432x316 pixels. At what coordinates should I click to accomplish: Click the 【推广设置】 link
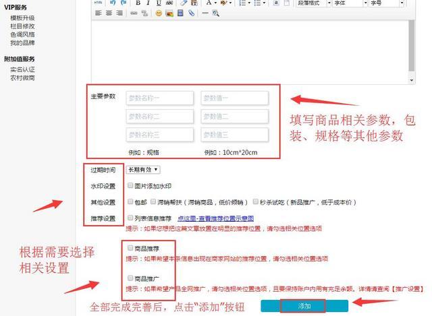[x=408, y=289]
